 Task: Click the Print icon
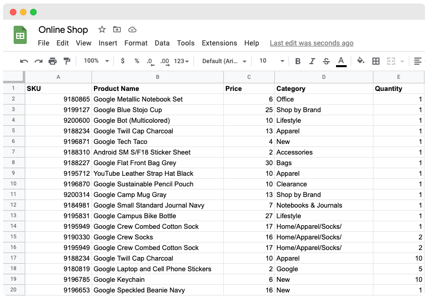(53, 61)
